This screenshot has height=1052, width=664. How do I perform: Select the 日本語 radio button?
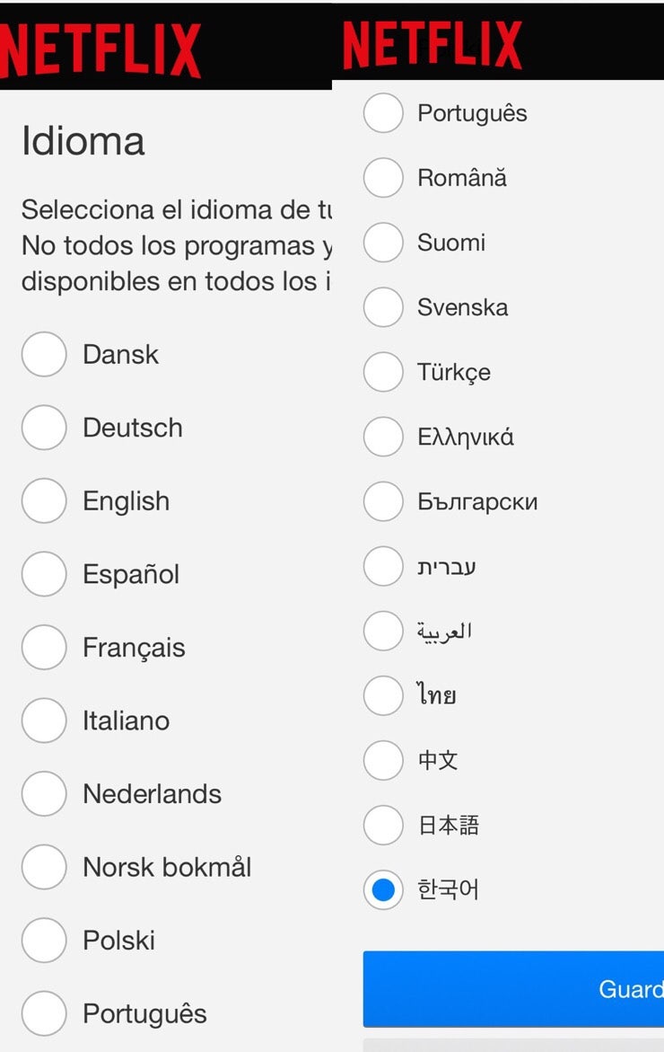click(x=383, y=825)
